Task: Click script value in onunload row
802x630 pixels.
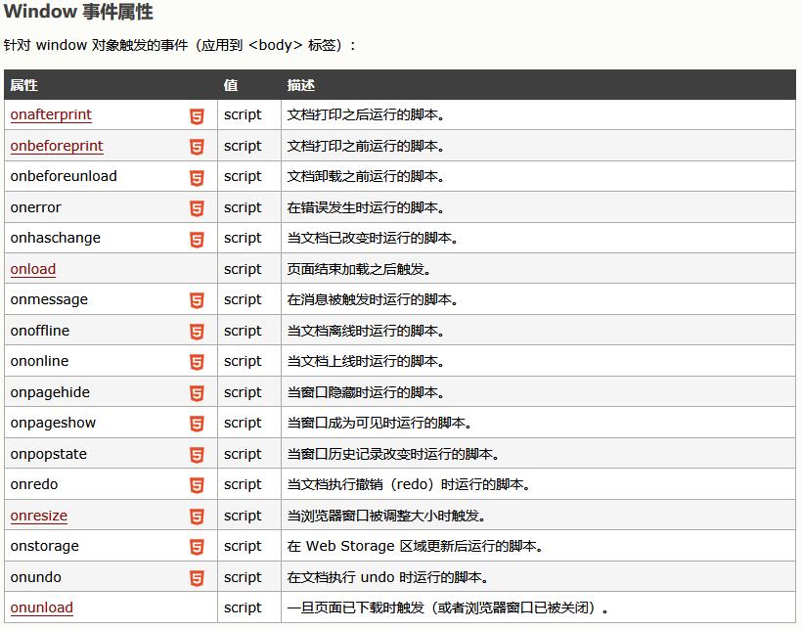Action: [243, 608]
